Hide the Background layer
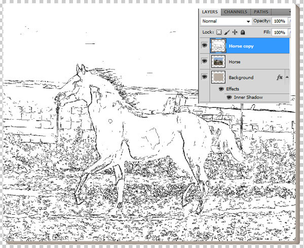 click(204, 77)
